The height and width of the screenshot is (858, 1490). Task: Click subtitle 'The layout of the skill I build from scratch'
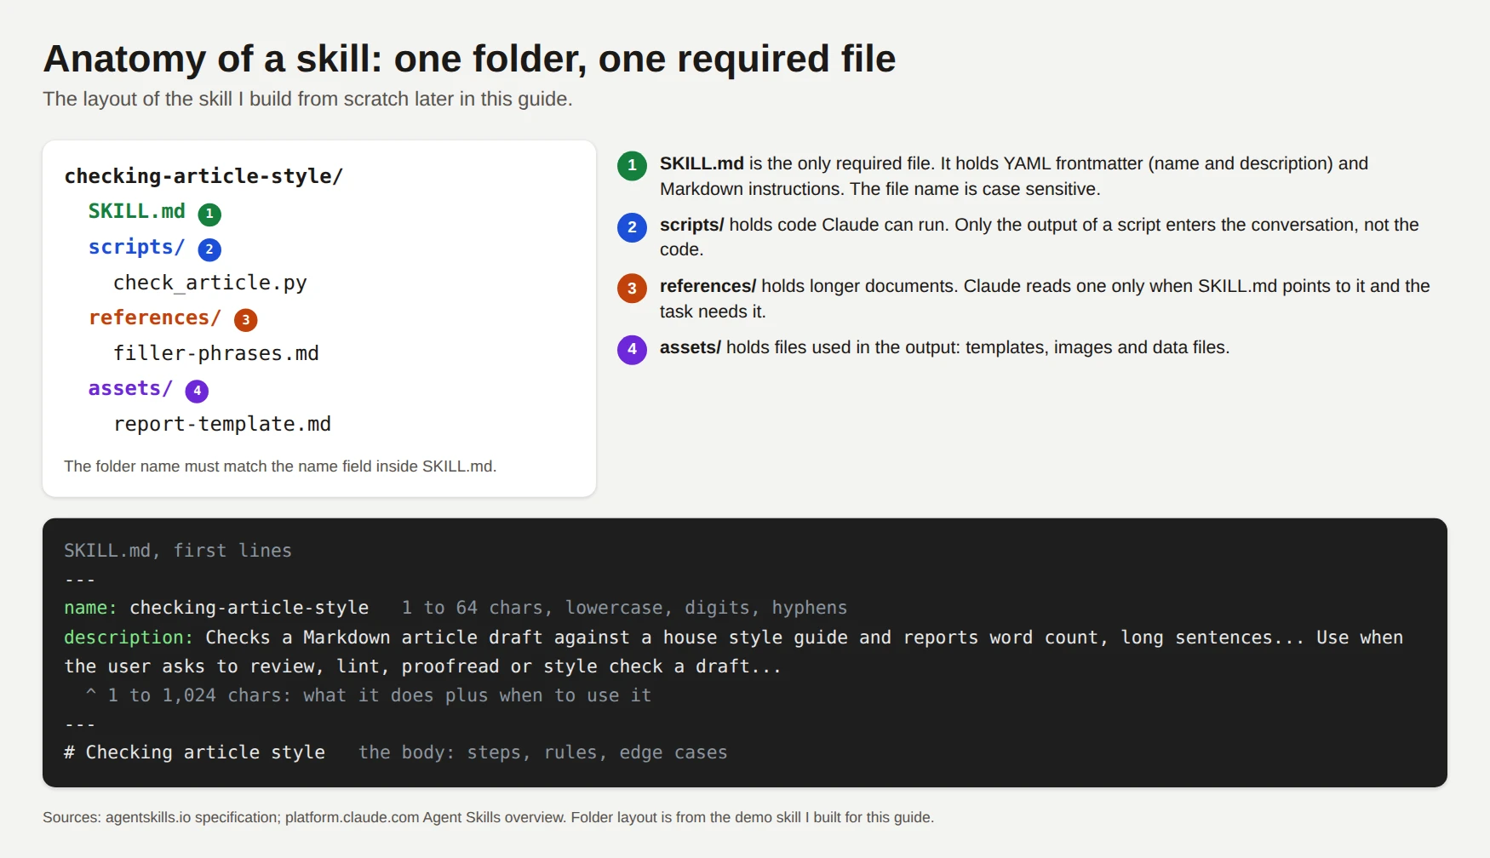click(x=307, y=99)
